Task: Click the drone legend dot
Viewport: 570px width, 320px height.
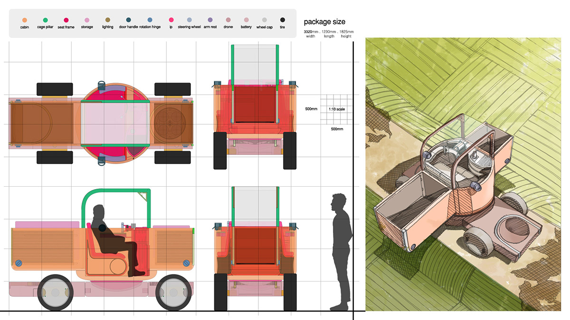Action: [x=228, y=19]
